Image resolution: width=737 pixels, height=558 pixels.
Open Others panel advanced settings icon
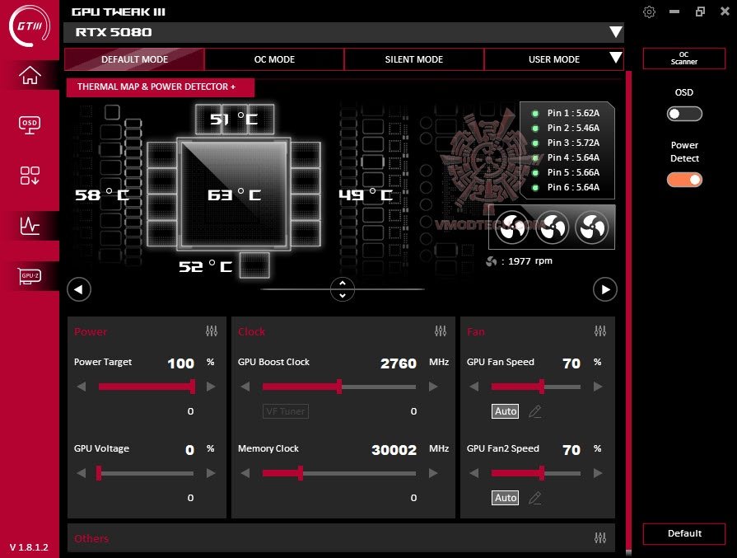[600, 537]
